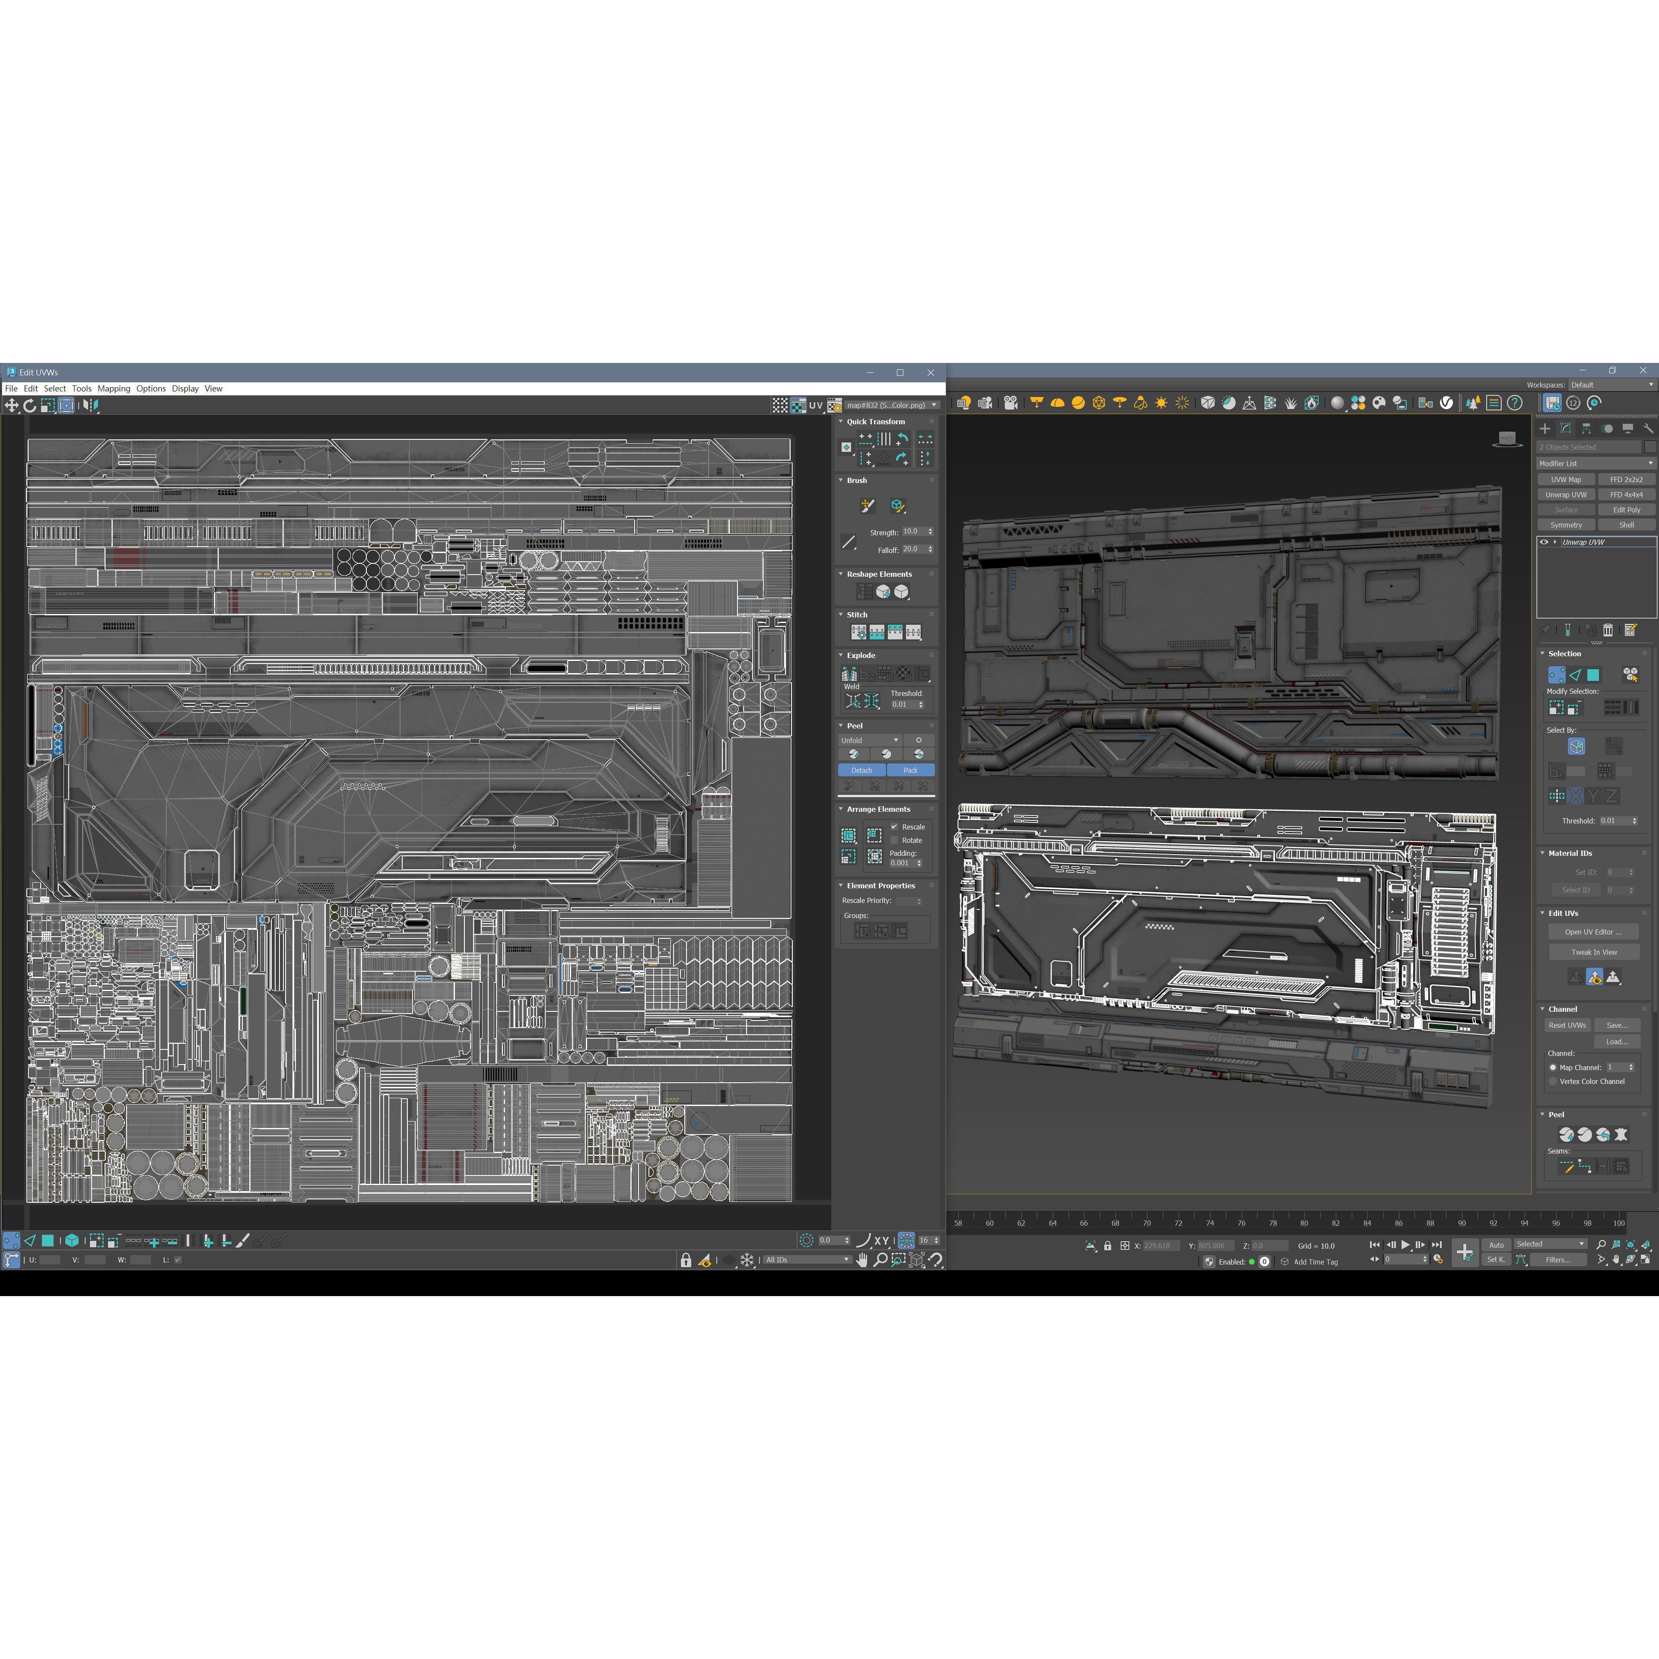Screen dimensions: 1659x1659
Task: Open the Mapping menu
Action: coord(114,389)
